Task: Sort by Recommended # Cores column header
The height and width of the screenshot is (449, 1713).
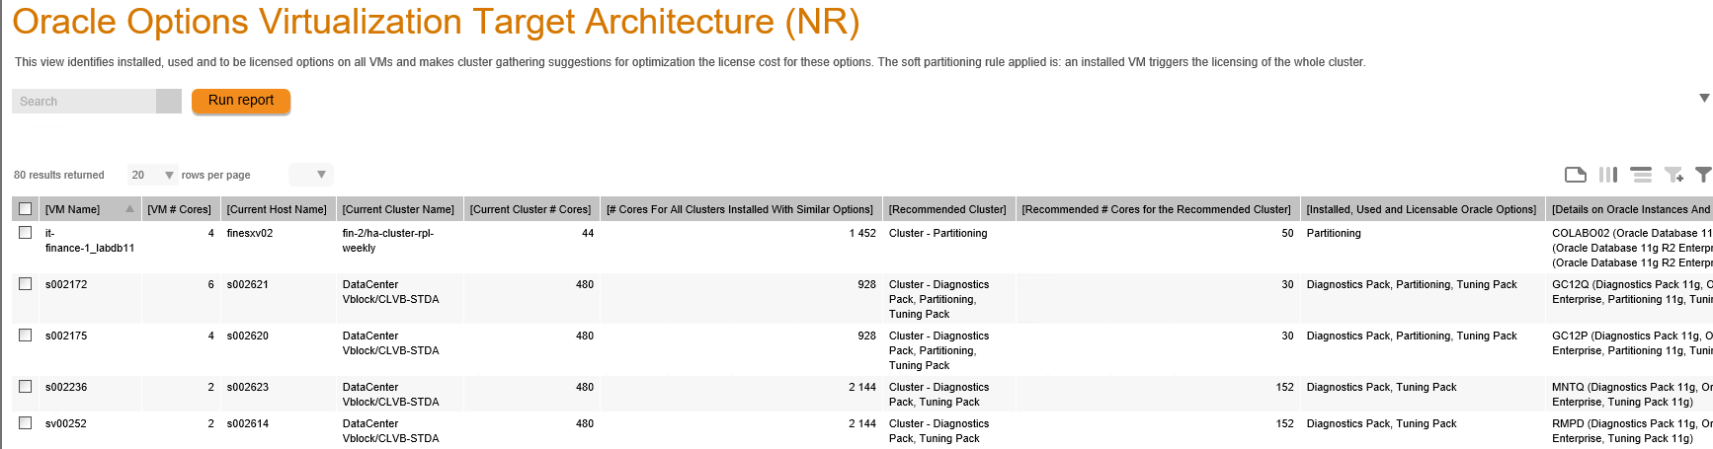Action: 1156,209
